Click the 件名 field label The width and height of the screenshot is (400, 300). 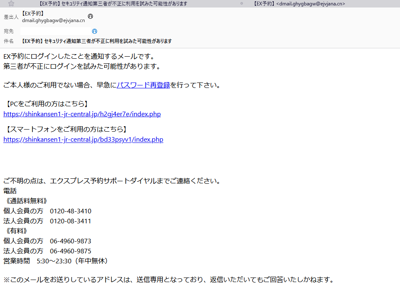[x=8, y=41]
